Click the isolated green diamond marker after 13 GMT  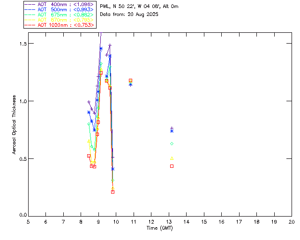click(172, 144)
